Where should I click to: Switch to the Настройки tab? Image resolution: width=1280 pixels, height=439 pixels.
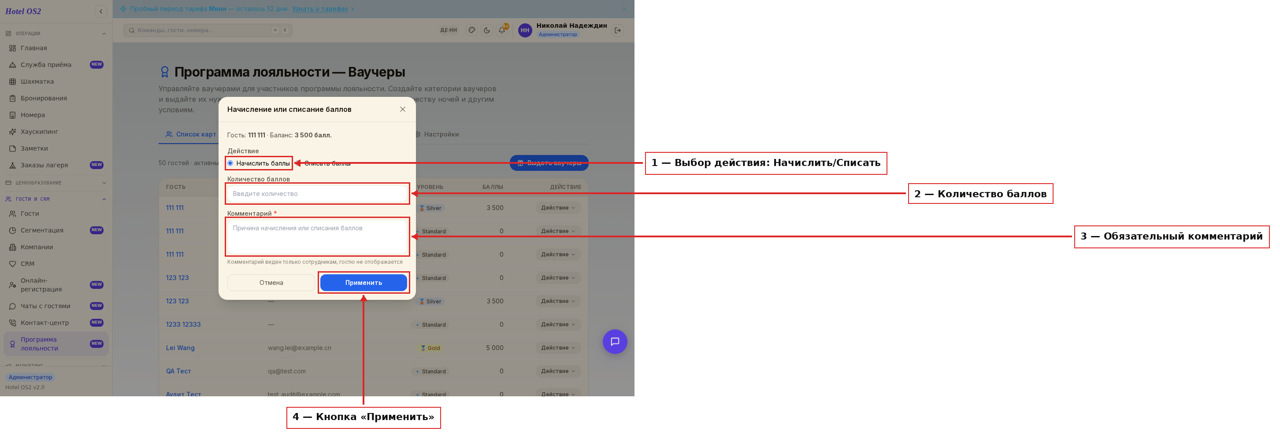(x=437, y=134)
